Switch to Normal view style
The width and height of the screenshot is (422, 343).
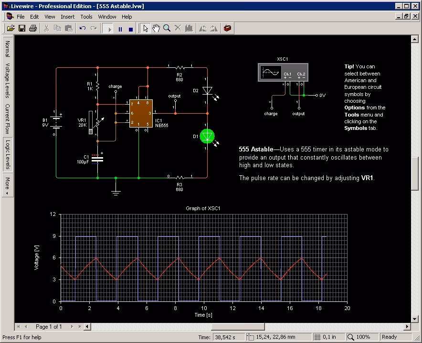pyautogui.click(x=7, y=49)
